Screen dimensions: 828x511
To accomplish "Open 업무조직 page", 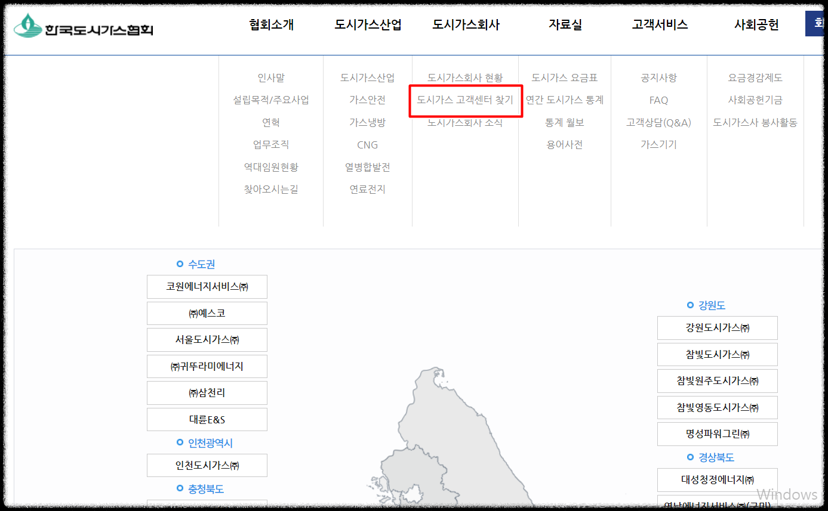I will coord(271,144).
